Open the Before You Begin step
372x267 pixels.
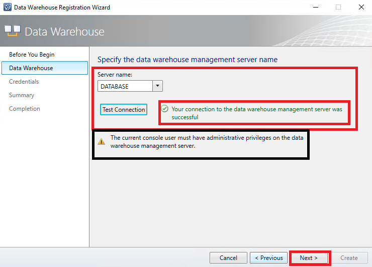[x=32, y=55]
